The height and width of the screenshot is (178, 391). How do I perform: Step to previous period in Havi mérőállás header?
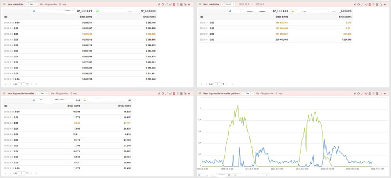[x=222, y=4]
